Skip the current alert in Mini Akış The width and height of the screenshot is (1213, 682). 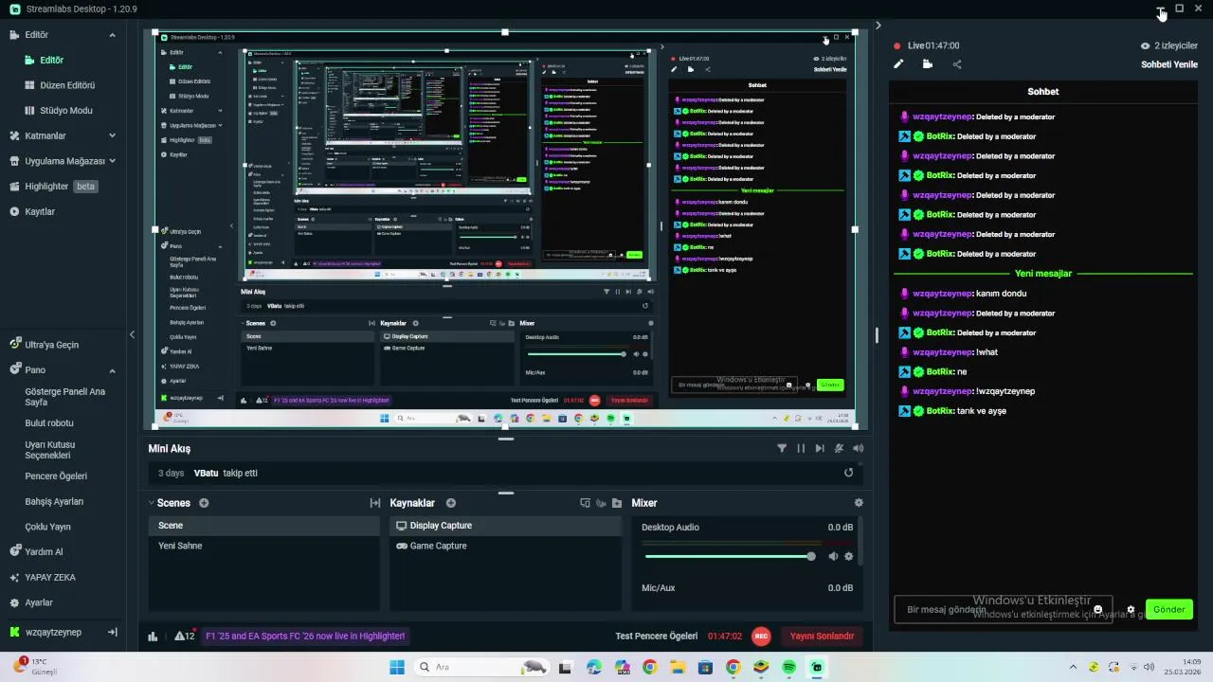[x=820, y=448]
